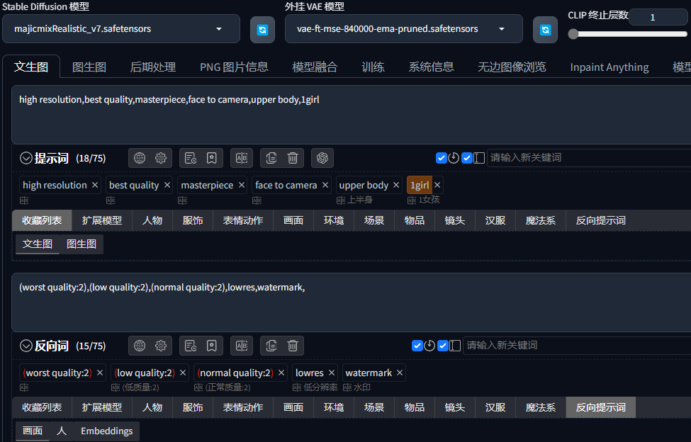Open the 训练 tab
Viewport: 691px width, 442px height.
373,67
